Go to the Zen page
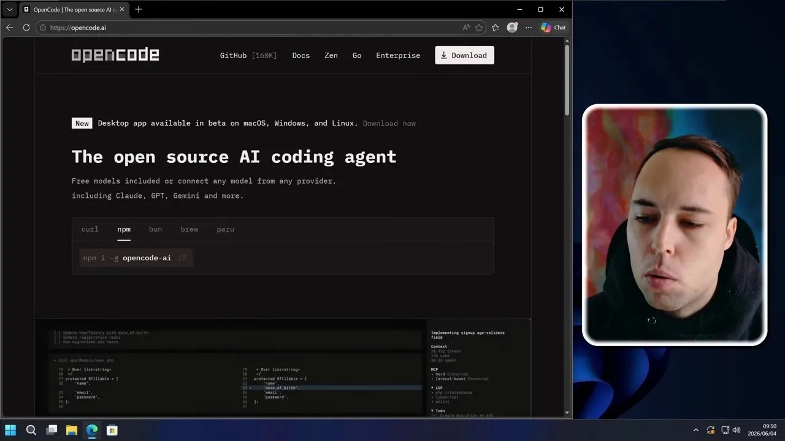Image resolution: width=785 pixels, height=441 pixels. (x=331, y=55)
